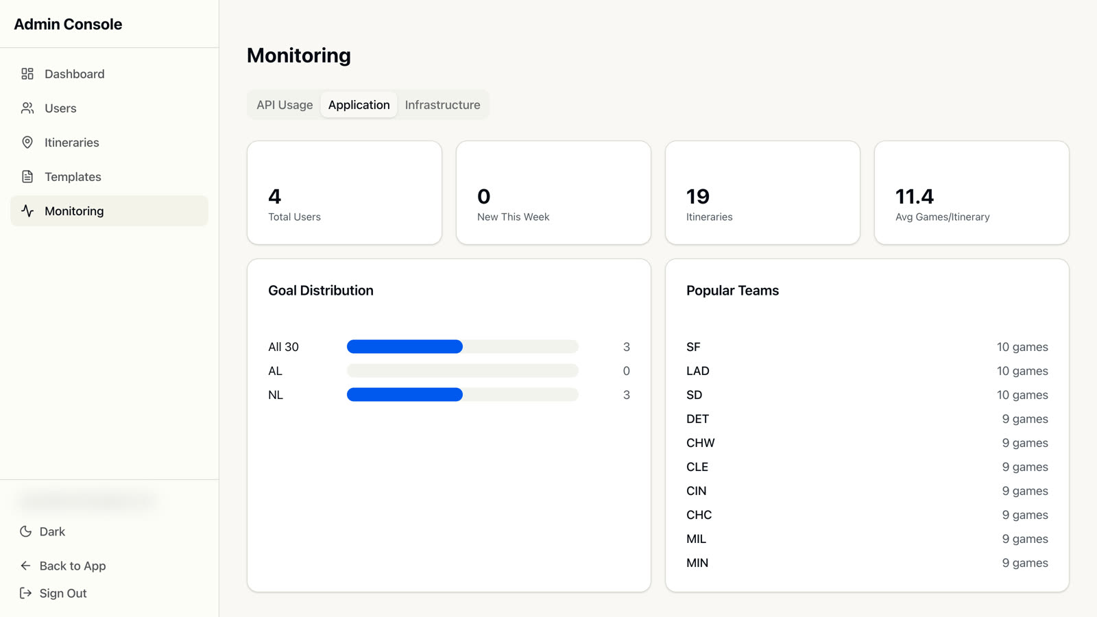Viewport: 1097px width, 617px height.
Task: Click the New This Week stat card
Action: point(553,193)
